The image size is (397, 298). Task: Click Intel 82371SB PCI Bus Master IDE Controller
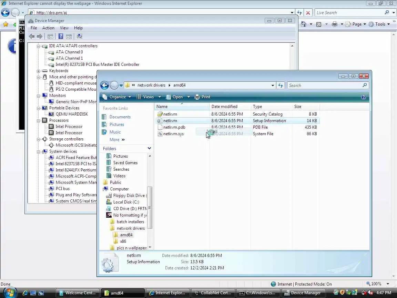98,64
